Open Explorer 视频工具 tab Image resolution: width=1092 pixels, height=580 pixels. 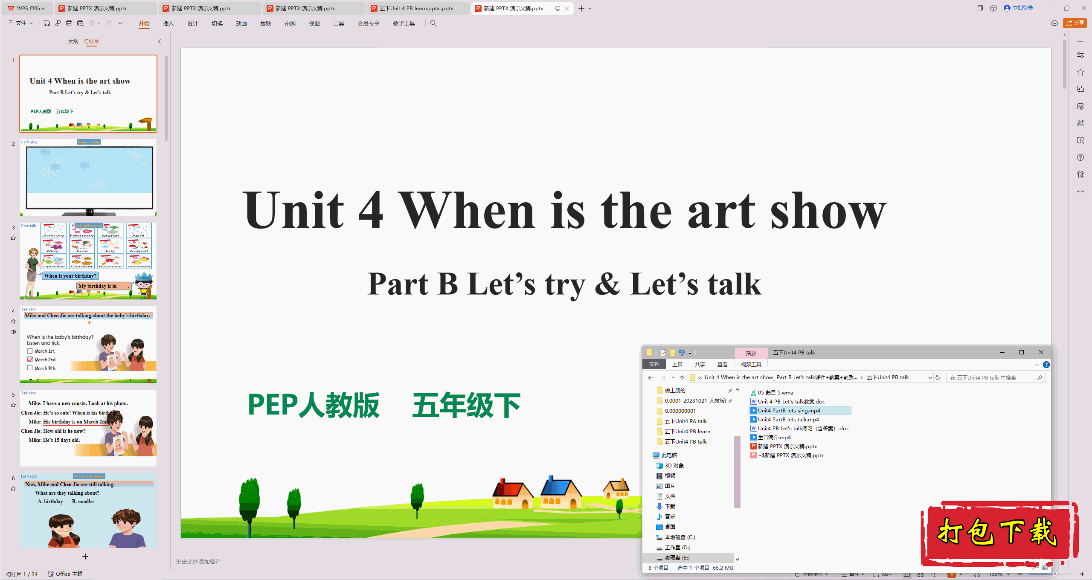click(751, 365)
